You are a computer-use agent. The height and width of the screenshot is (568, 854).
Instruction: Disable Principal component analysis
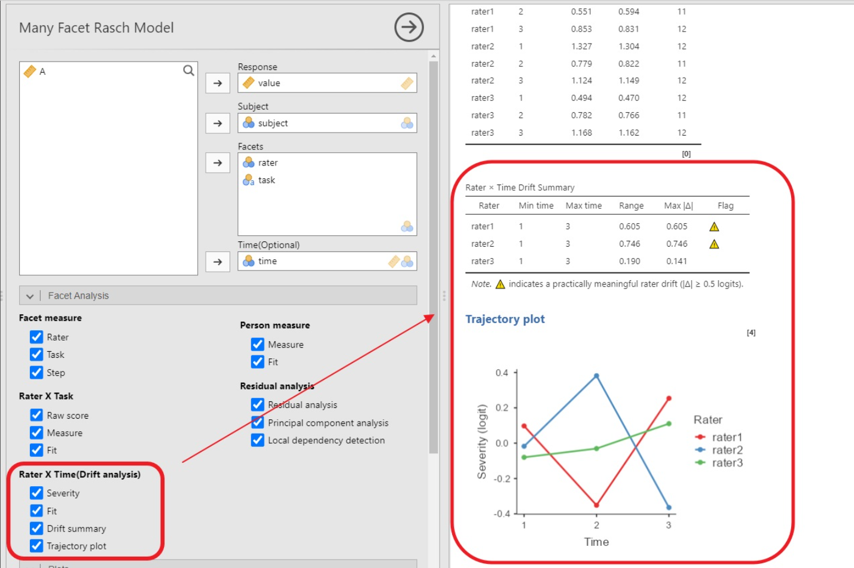click(x=258, y=422)
